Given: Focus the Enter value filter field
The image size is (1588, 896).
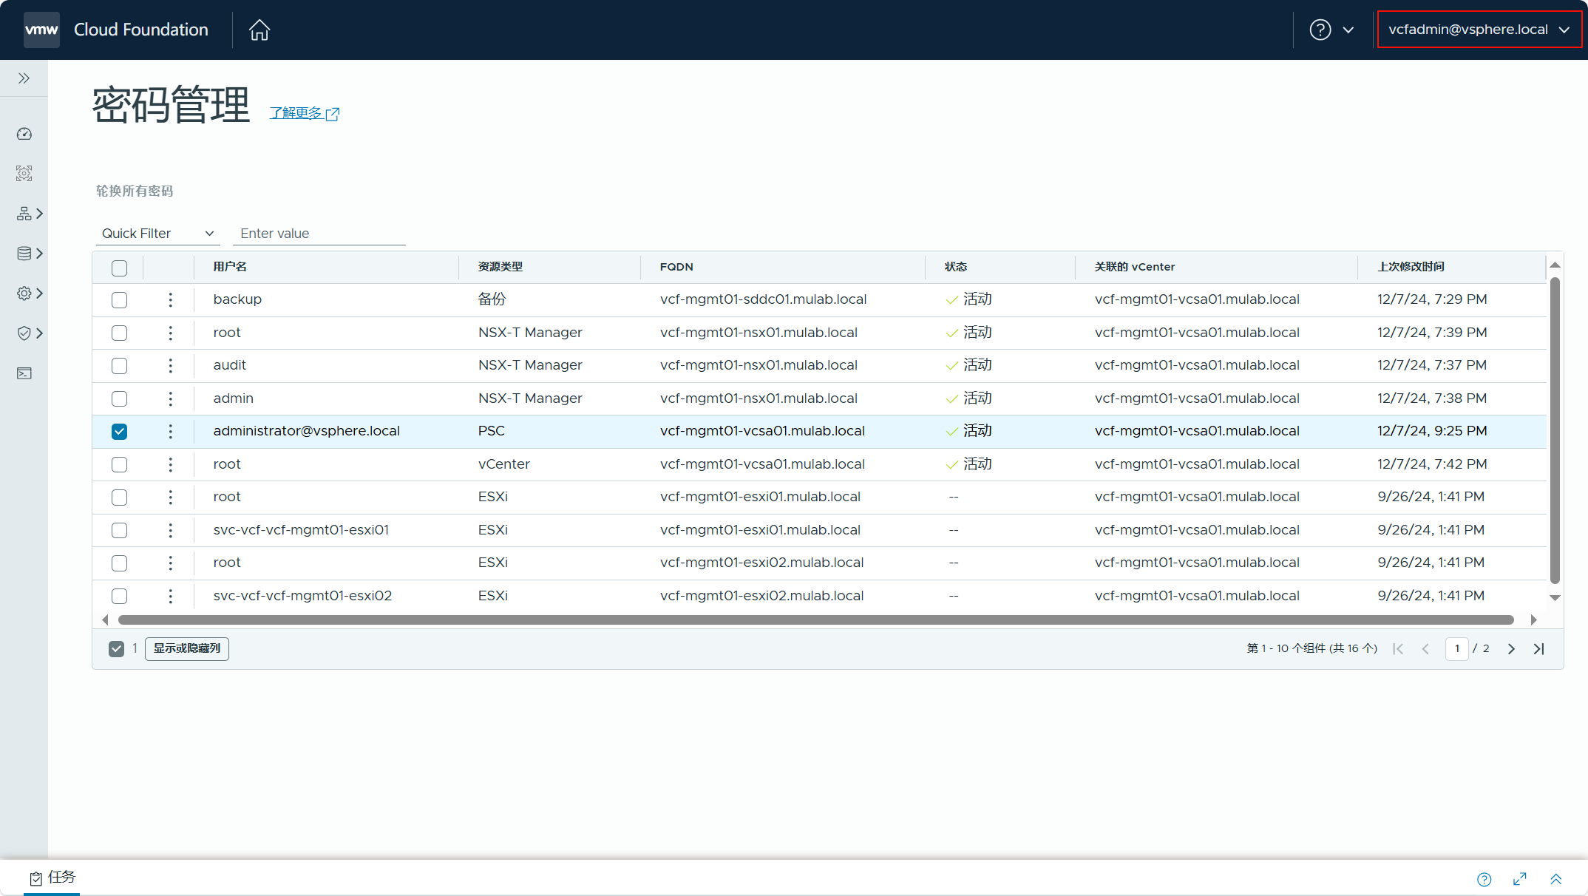Looking at the screenshot, I should pyautogui.click(x=319, y=234).
